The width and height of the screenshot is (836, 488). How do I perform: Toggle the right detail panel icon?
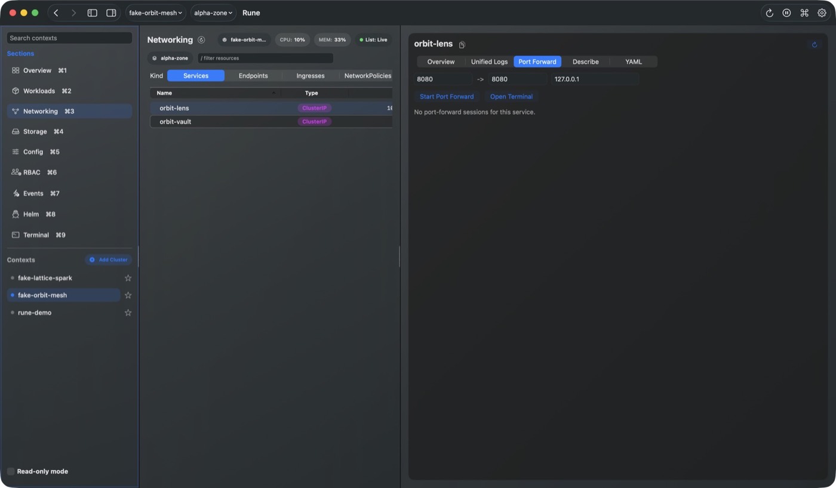click(111, 13)
